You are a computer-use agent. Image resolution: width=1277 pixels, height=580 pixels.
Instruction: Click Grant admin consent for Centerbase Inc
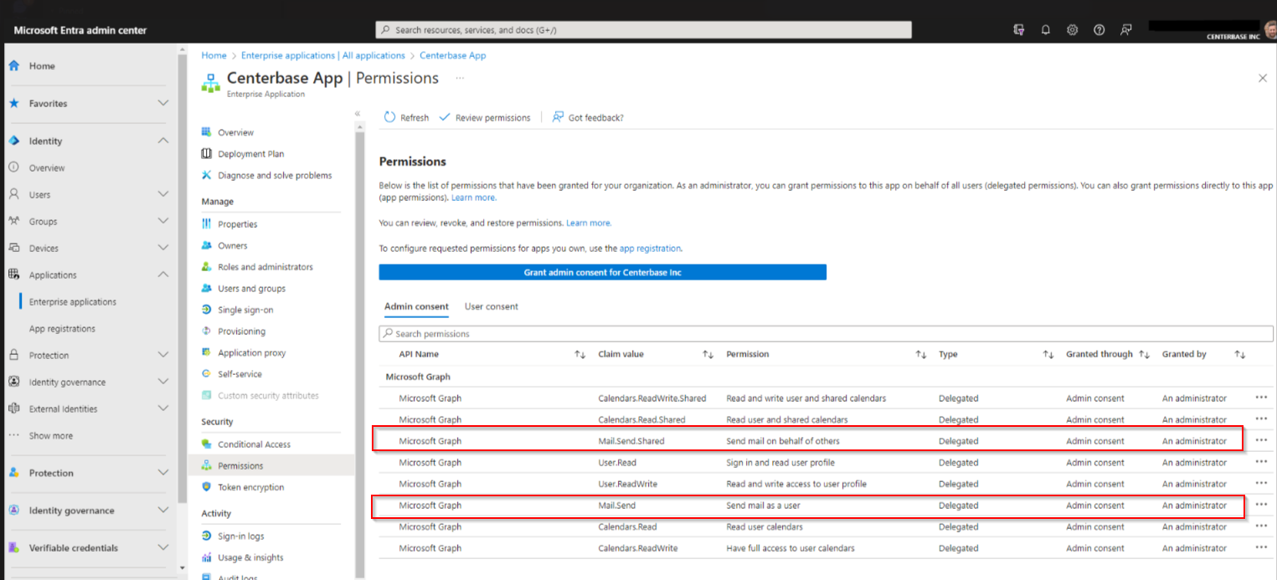[603, 273]
